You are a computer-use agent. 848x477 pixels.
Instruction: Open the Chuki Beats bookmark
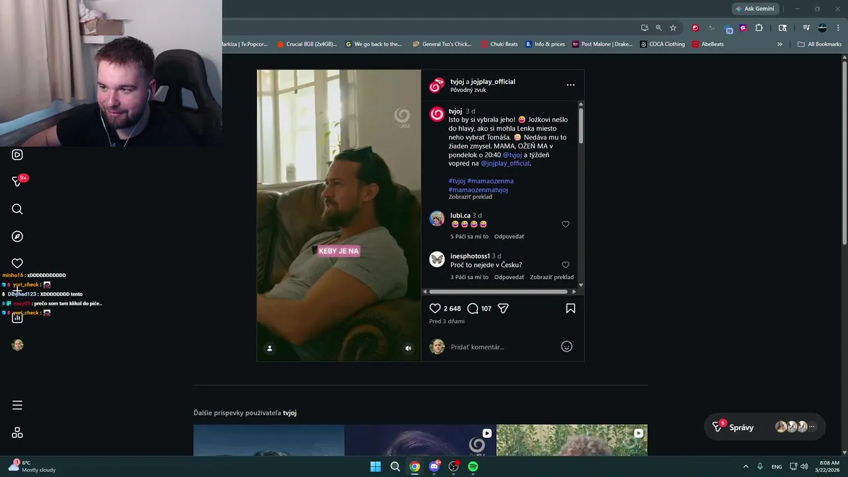coord(501,44)
